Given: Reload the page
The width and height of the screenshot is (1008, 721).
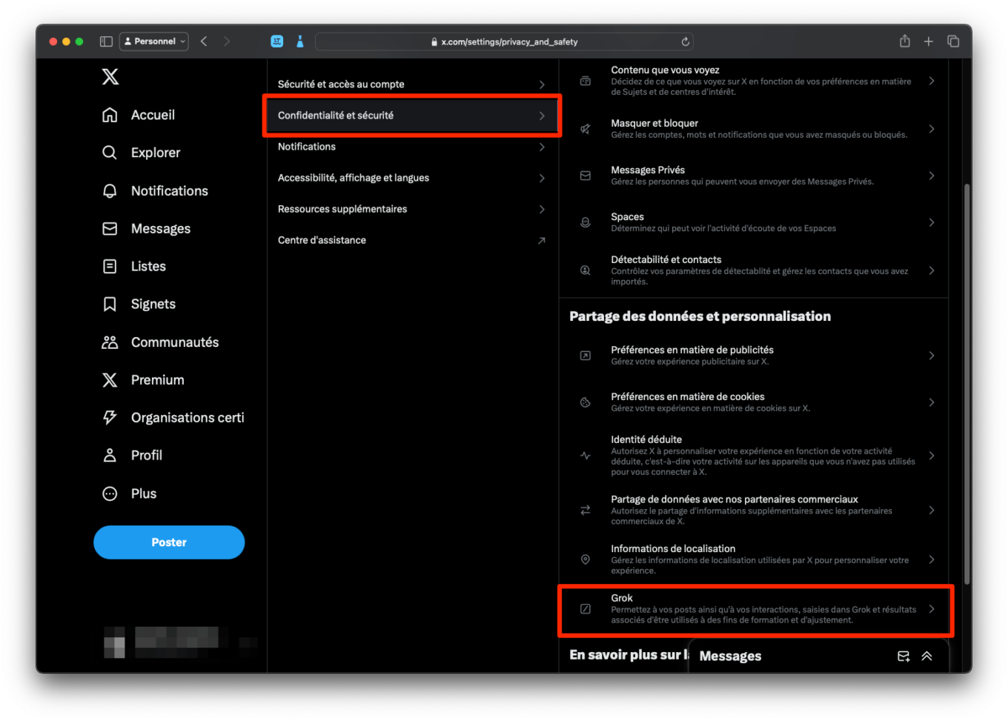Looking at the screenshot, I should (x=686, y=41).
